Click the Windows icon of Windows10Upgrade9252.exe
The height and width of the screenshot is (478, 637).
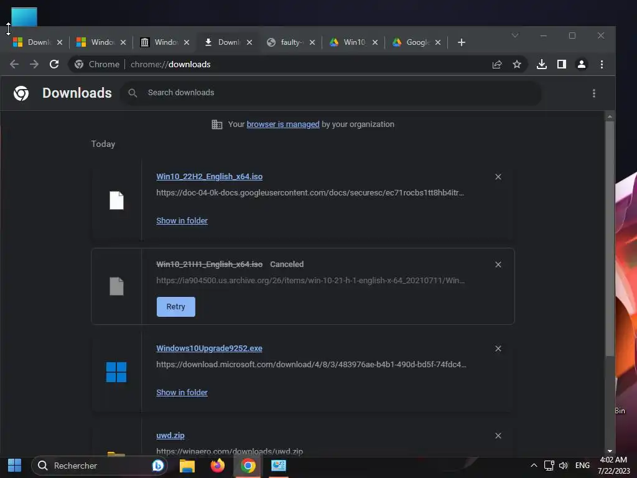[116, 372]
